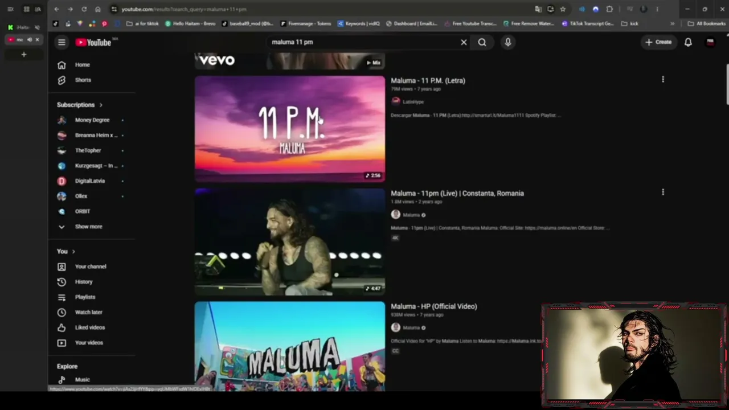The width and height of the screenshot is (729, 410).
Task: Click in the search field with maluma 11 pm
Action: click(362, 42)
